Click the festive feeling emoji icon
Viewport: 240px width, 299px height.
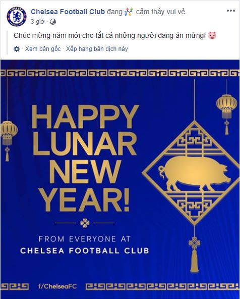(x=129, y=12)
